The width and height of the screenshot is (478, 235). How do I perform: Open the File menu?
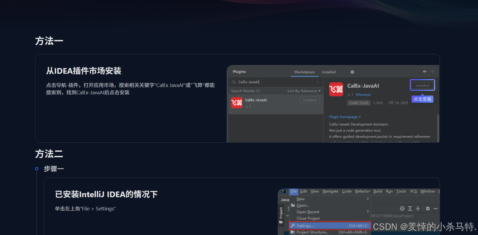click(x=294, y=191)
